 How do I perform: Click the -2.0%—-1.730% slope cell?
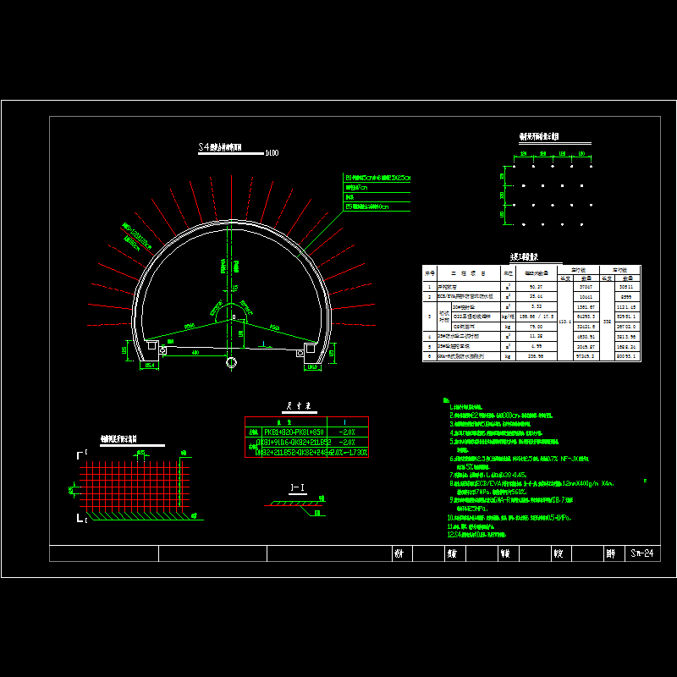pyautogui.click(x=348, y=453)
